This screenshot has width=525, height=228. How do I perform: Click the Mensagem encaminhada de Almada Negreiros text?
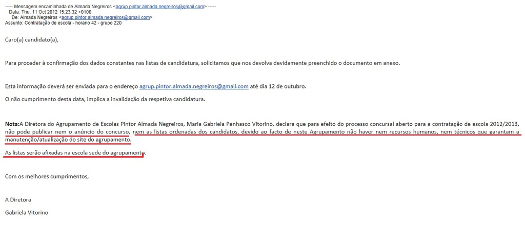(63, 6)
